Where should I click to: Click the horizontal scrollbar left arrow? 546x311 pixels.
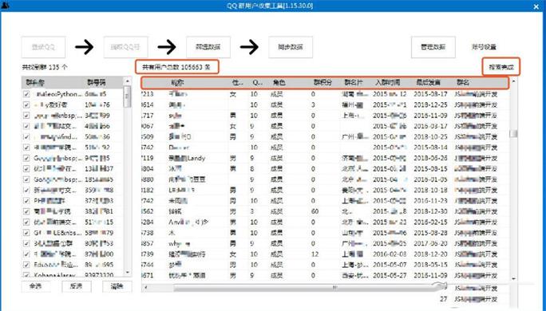pos(146,288)
